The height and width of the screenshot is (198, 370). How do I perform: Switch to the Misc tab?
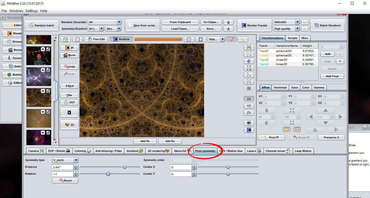(305, 38)
